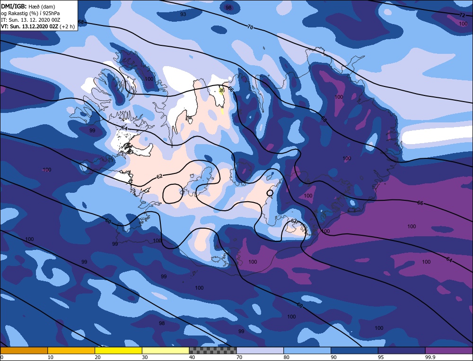This screenshot has width=473, height=361.
Task: Click the 'DMI/IGB: Hæð (dam)' title line
Action: click(28, 6)
